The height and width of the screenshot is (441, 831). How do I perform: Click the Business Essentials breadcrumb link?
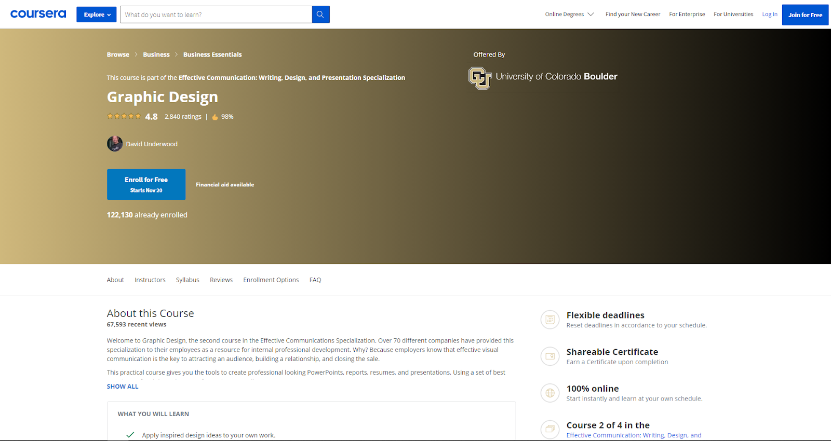coord(212,54)
